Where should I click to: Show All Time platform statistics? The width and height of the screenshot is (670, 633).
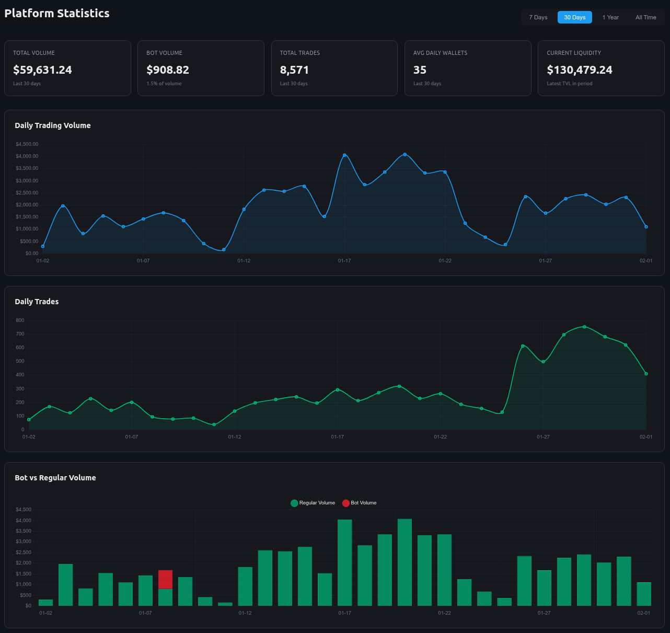pyautogui.click(x=646, y=17)
